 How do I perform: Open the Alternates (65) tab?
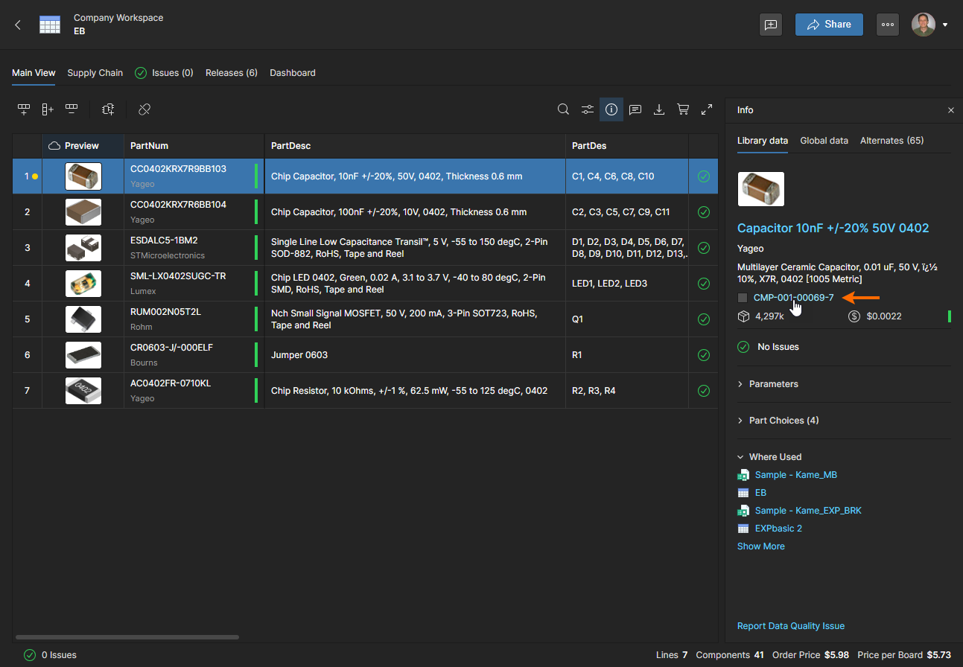coord(892,141)
